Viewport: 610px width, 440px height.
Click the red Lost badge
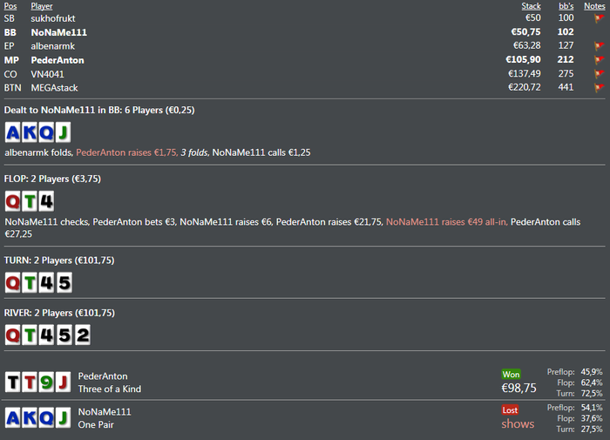(x=511, y=410)
